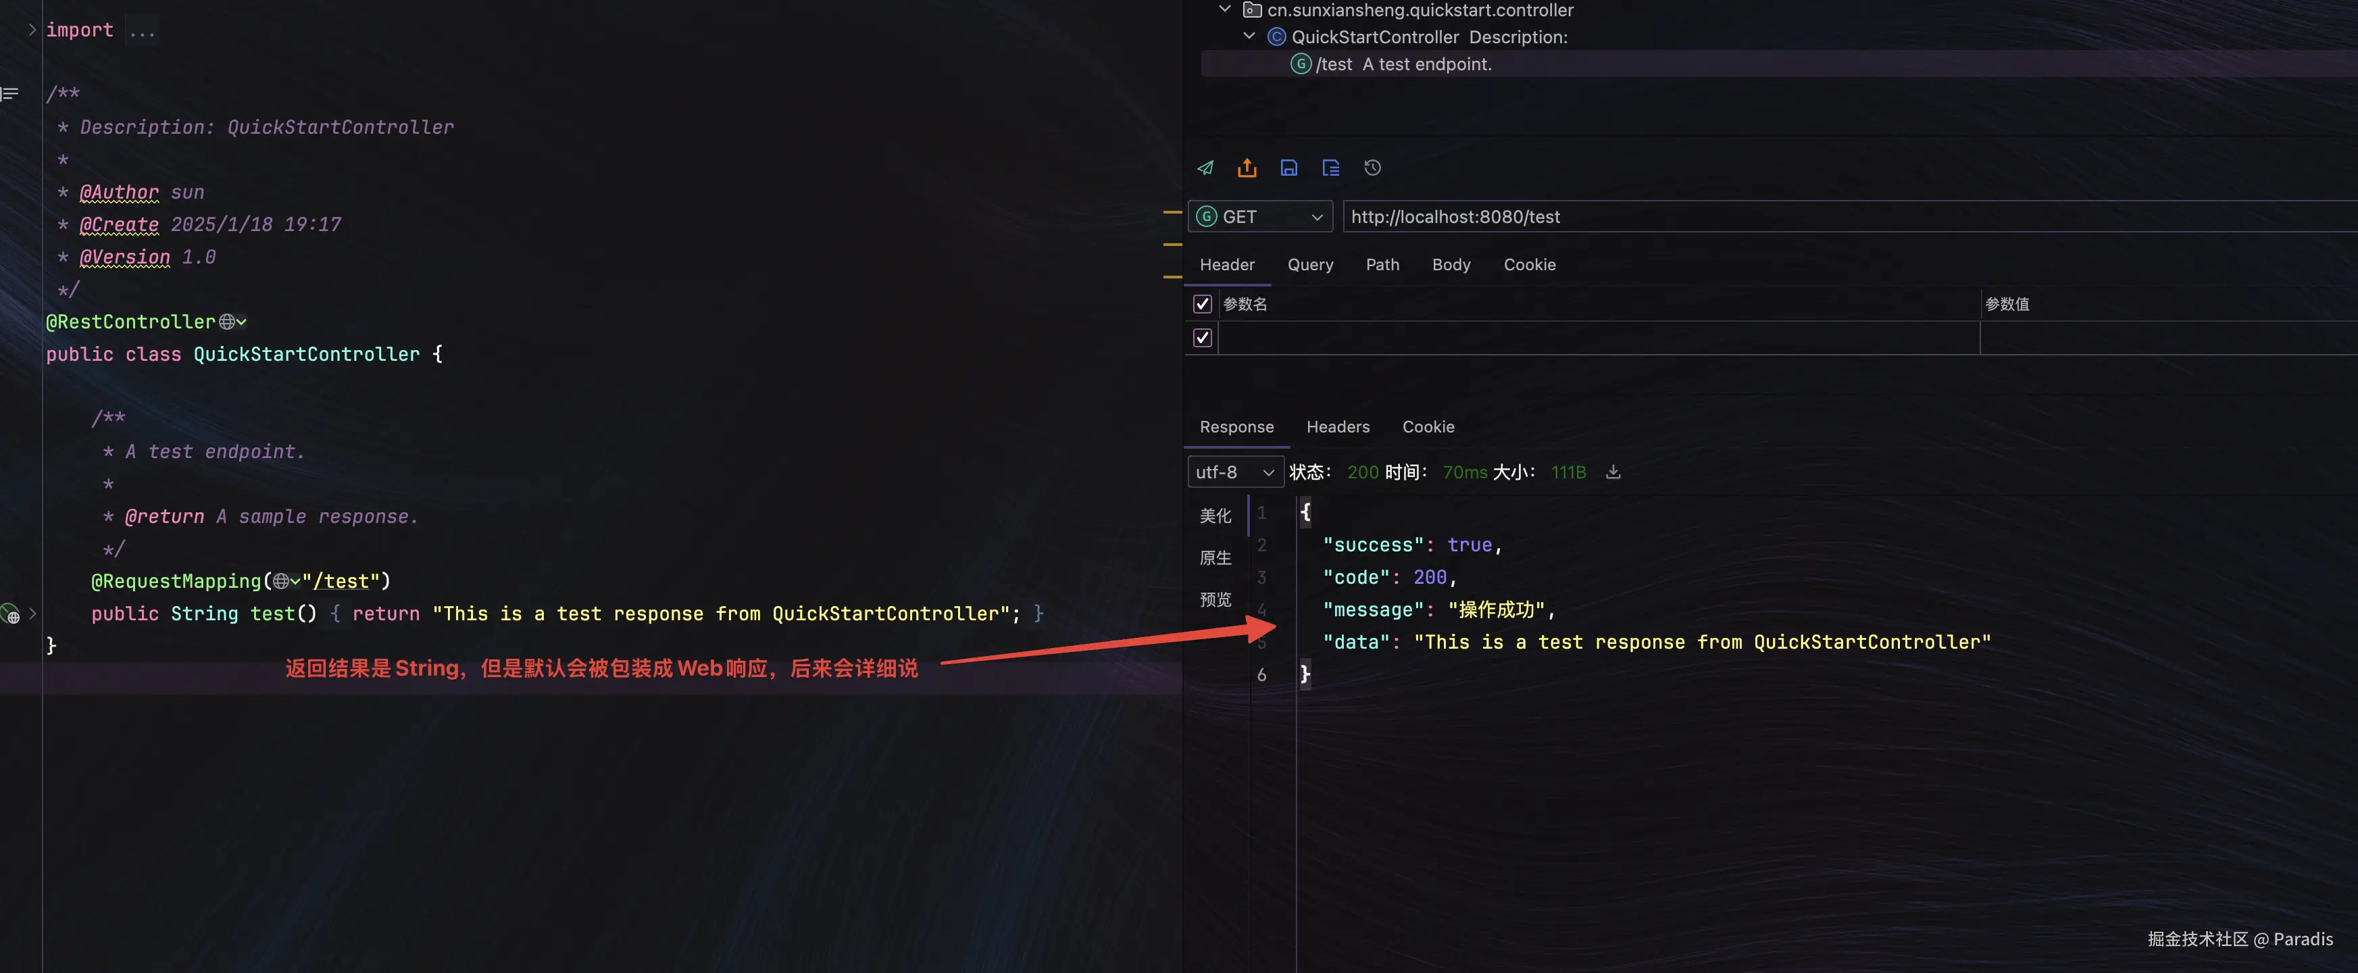
Task: Open the response Headers tab
Action: (x=1337, y=426)
